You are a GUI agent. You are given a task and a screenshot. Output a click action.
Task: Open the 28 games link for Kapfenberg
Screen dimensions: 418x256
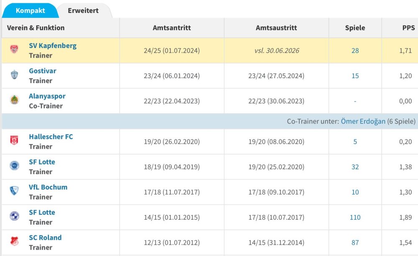(355, 51)
